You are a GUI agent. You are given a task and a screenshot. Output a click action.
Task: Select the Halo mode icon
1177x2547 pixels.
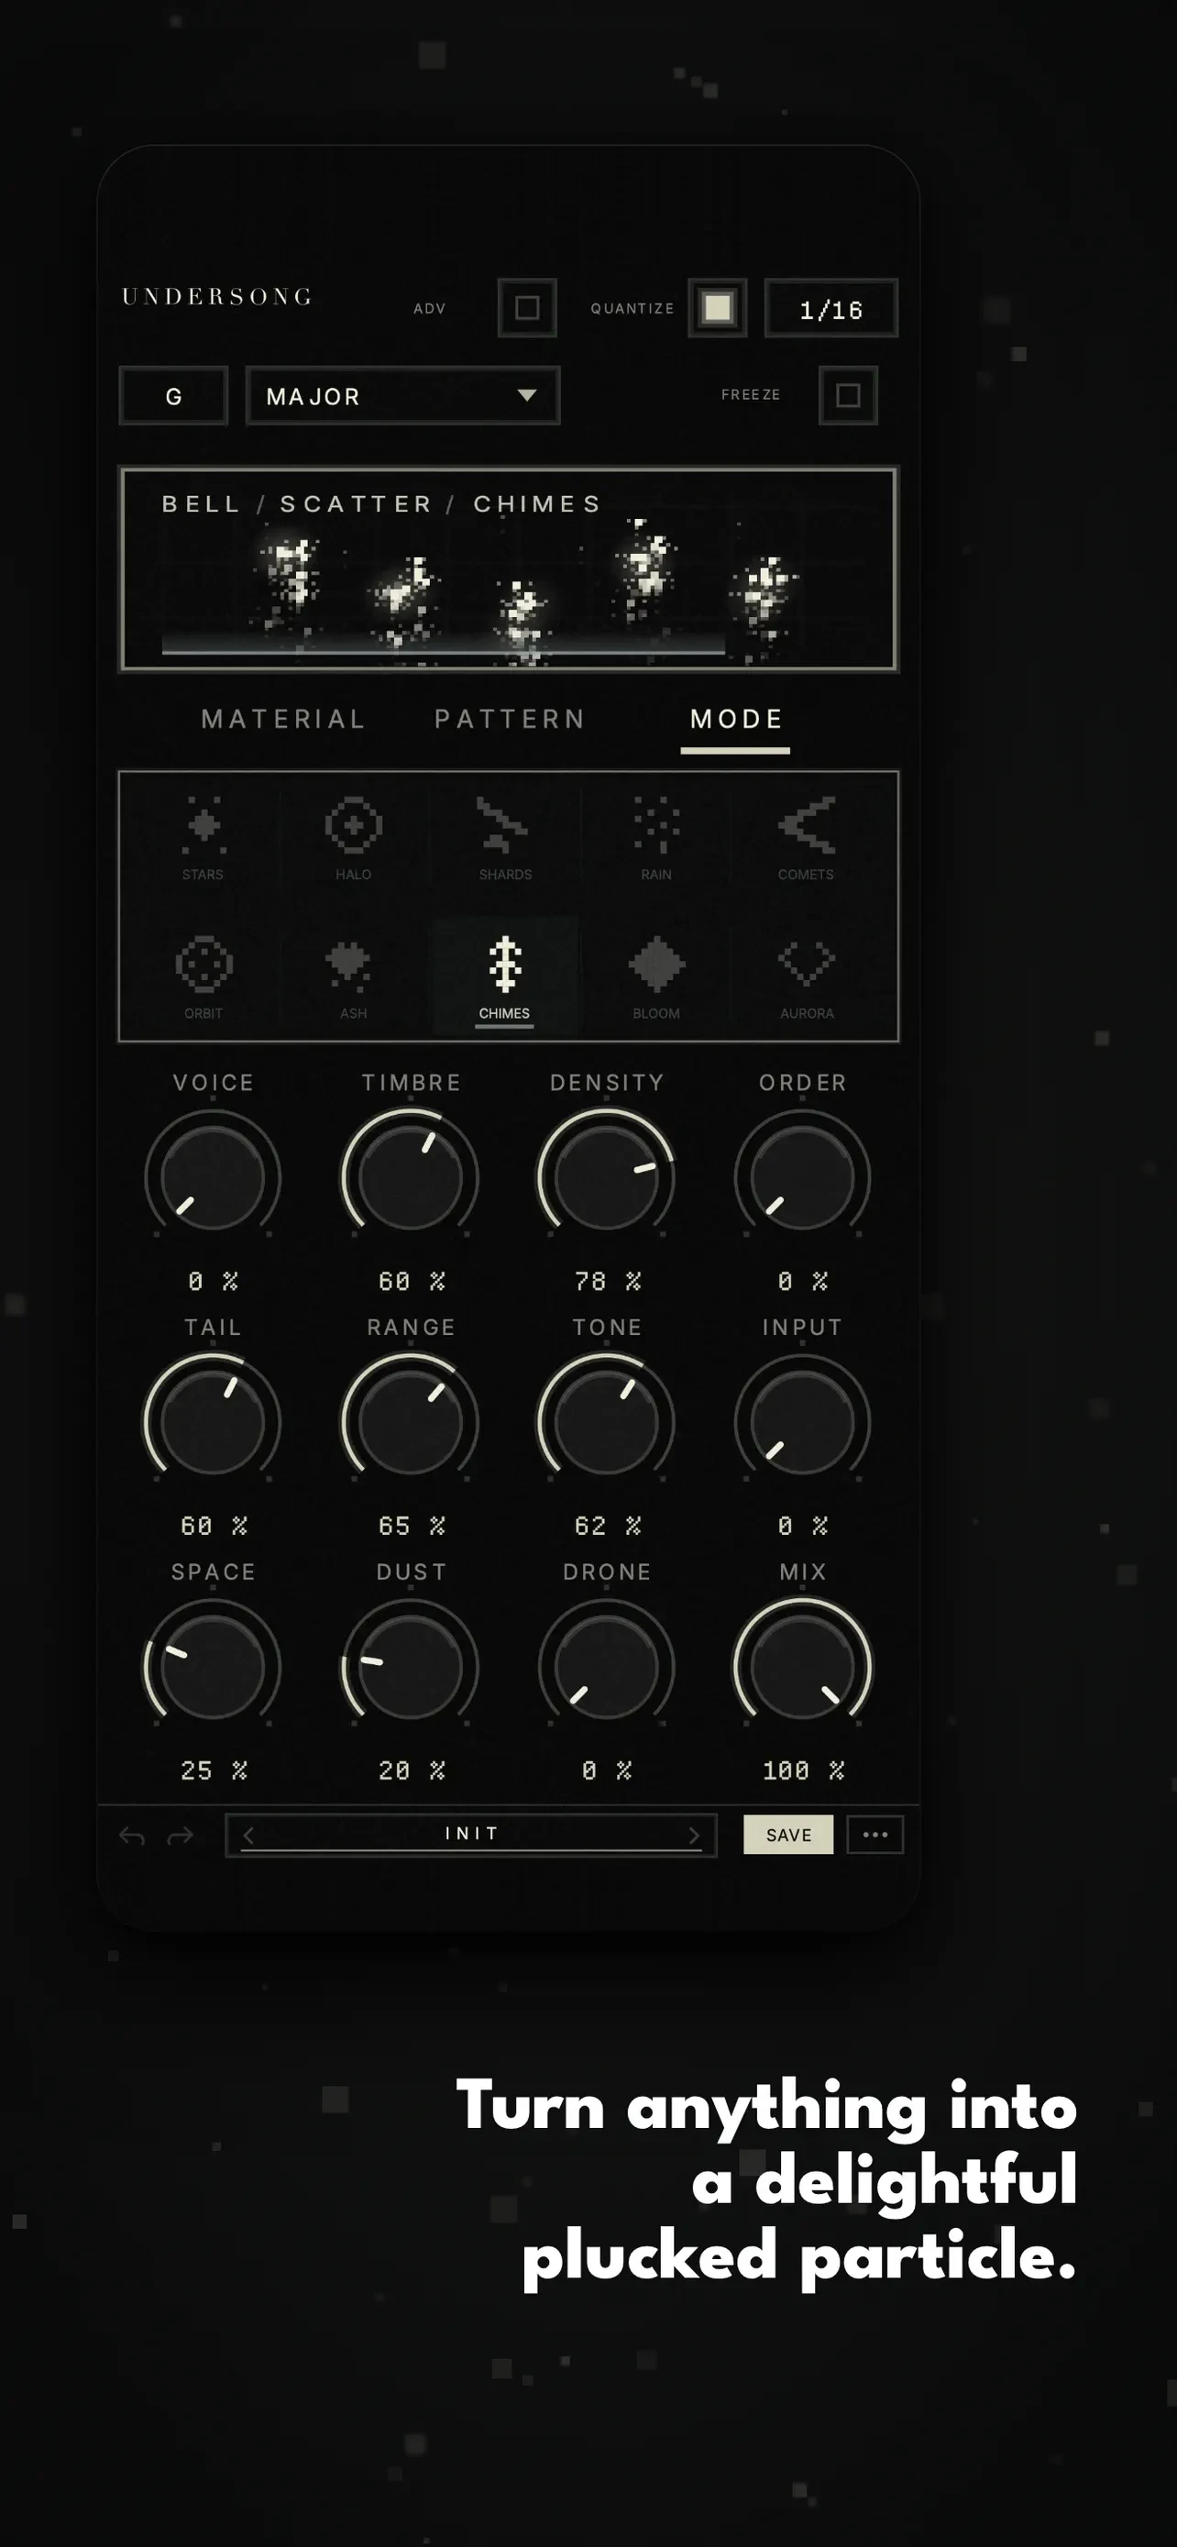point(354,824)
